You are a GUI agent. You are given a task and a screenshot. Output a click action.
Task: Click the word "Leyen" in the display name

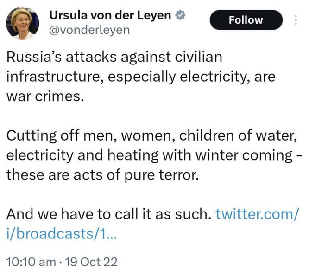point(154,16)
